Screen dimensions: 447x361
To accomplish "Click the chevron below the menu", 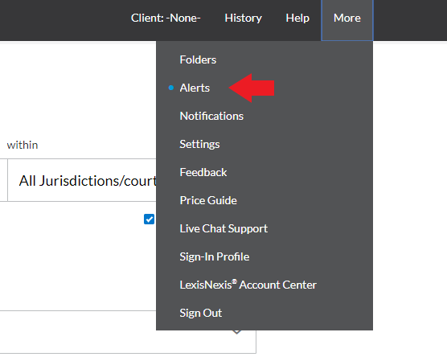I will (x=236, y=332).
